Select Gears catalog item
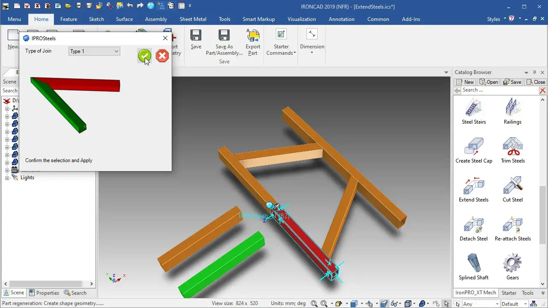The image size is (548, 308). [512, 267]
